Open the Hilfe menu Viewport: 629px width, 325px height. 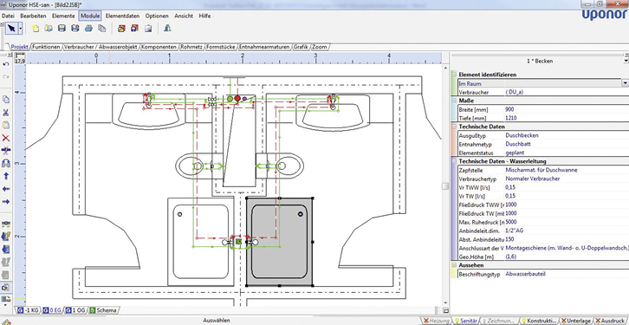tap(204, 16)
